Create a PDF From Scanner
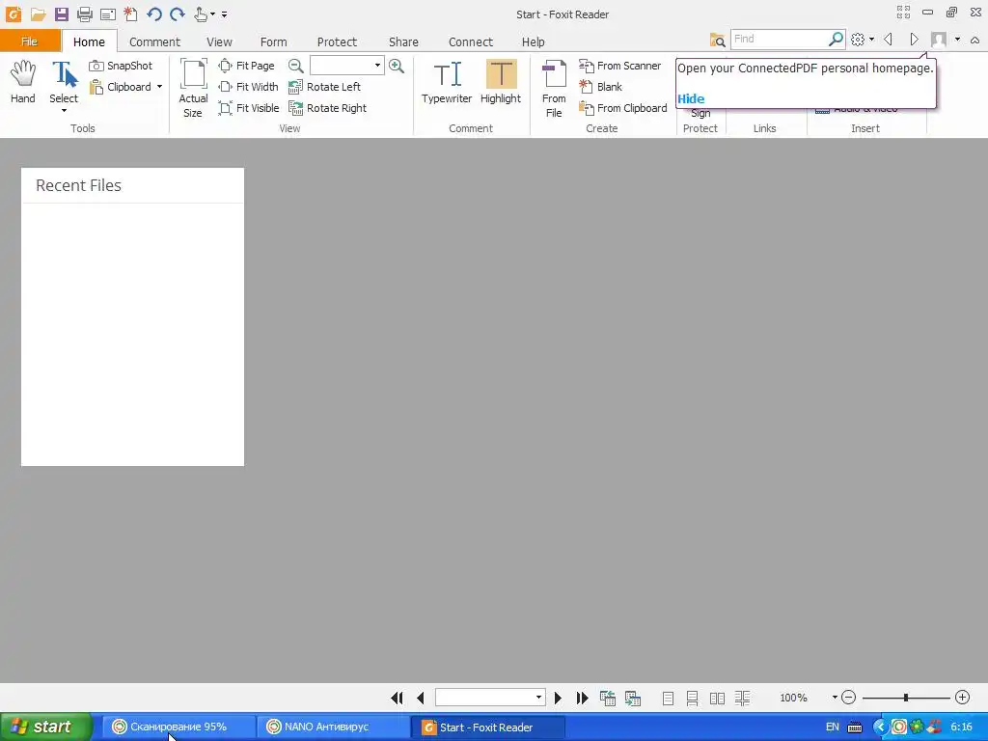988x741 pixels. tap(620, 66)
